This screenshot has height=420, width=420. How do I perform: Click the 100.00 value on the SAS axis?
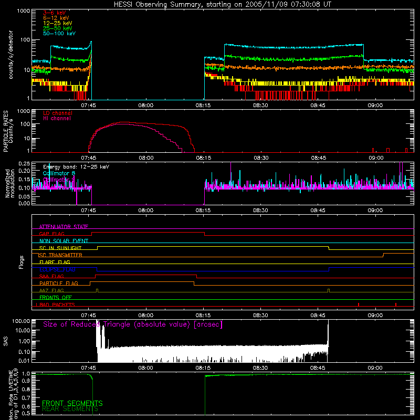click(x=21, y=321)
